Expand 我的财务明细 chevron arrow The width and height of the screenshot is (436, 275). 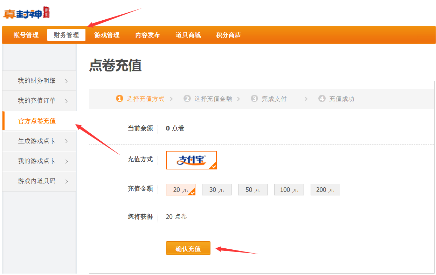[67, 81]
